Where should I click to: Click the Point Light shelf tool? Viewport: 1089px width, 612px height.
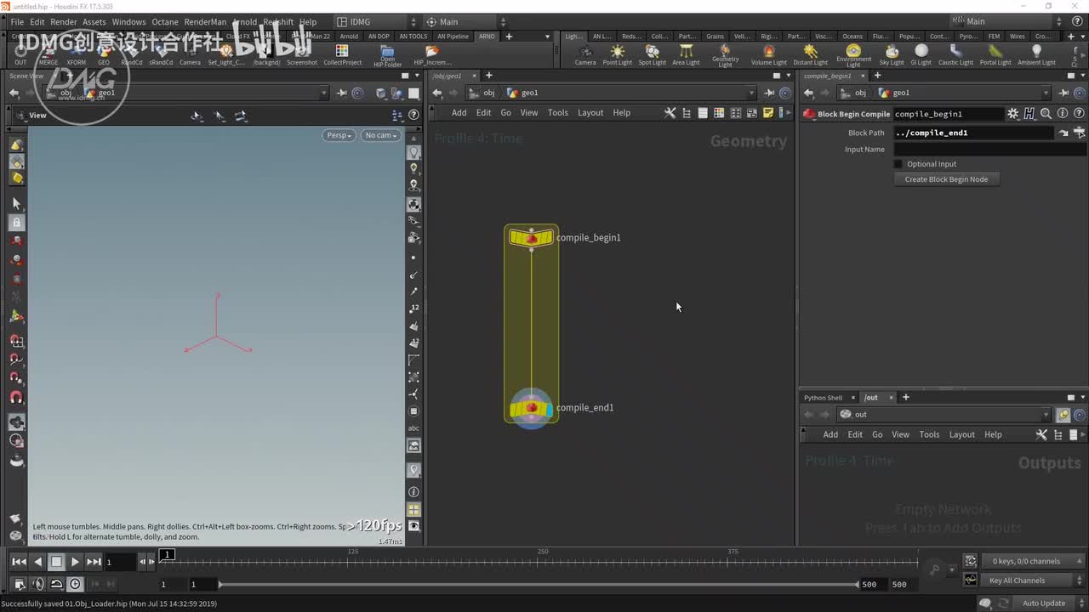pos(617,54)
